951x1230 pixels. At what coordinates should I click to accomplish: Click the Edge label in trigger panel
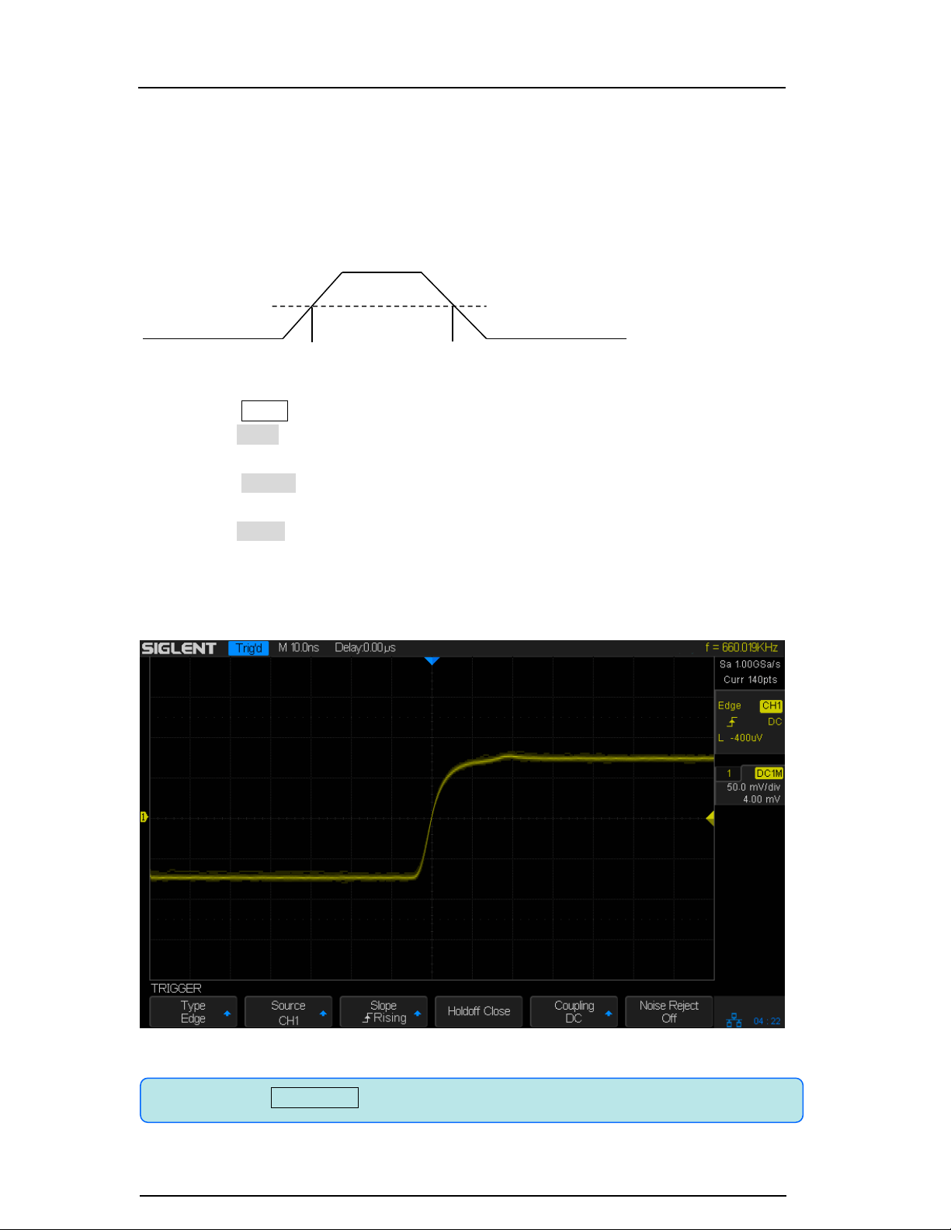click(729, 705)
